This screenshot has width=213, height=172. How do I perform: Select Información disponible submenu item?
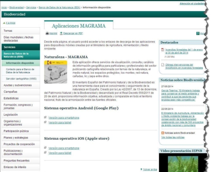click(21, 63)
